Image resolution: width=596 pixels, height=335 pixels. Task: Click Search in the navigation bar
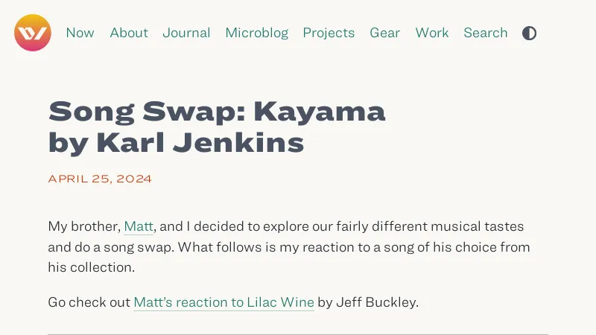pyautogui.click(x=486, y=33)
